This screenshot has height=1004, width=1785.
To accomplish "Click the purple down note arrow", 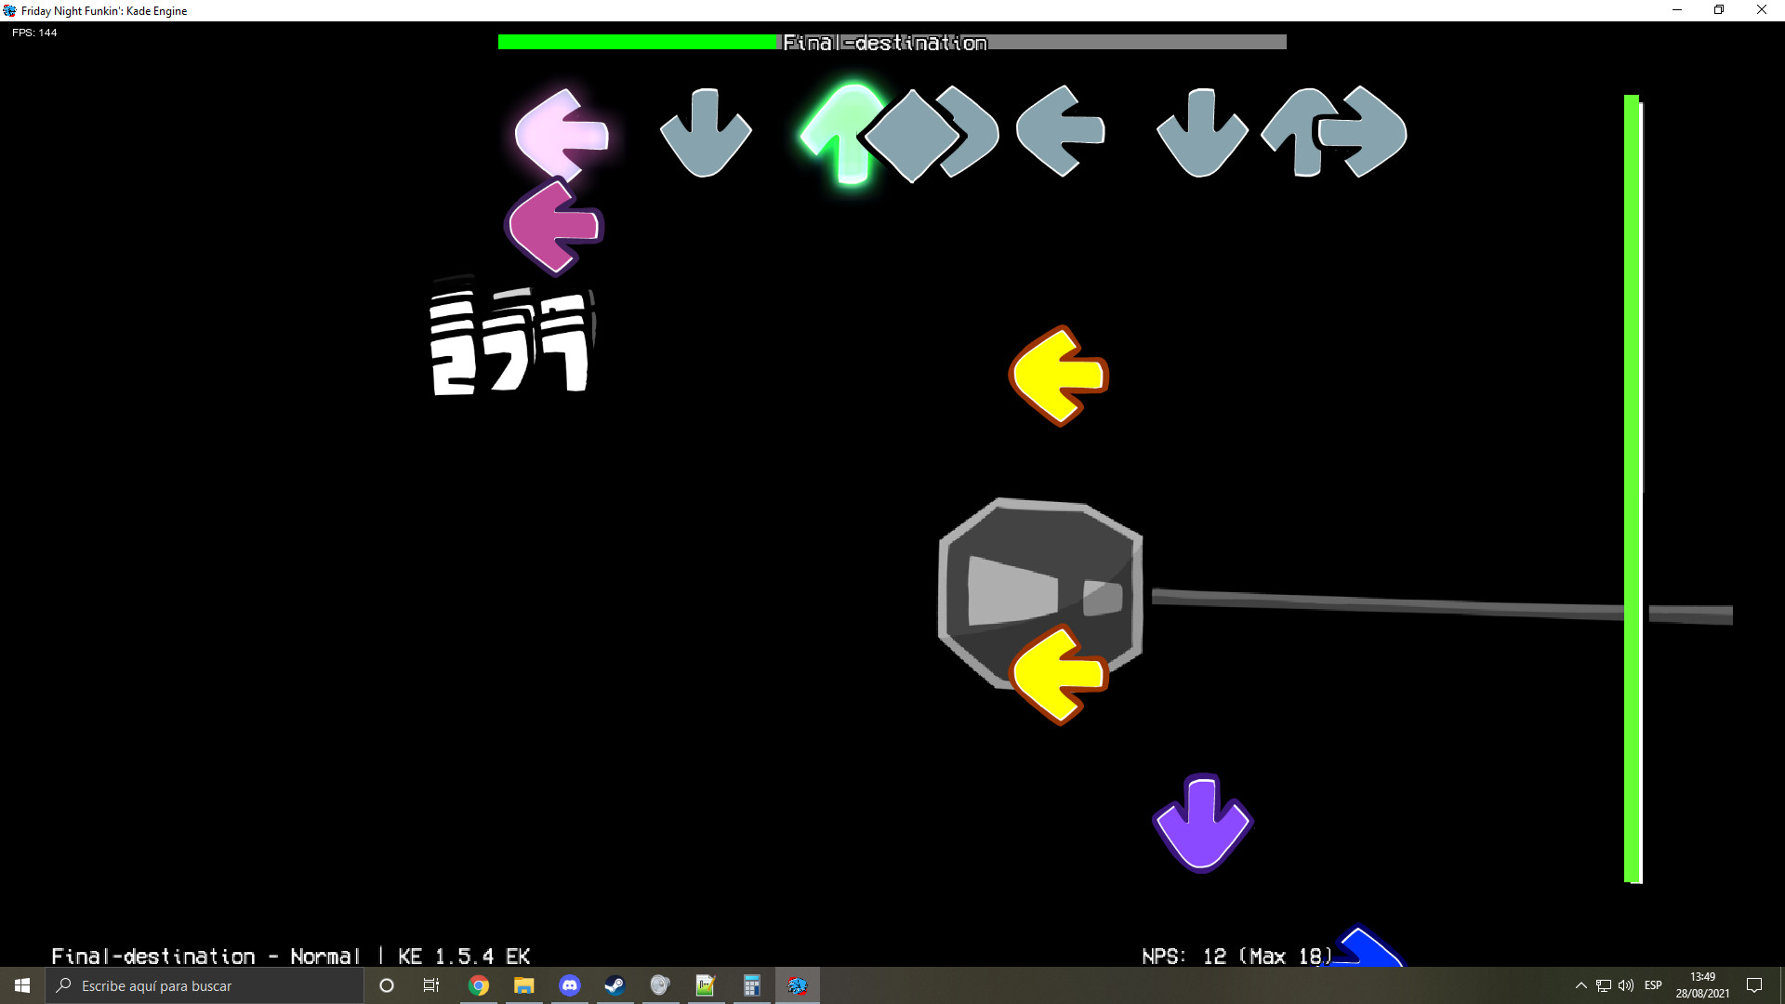I will click(x=1201, y=818).
